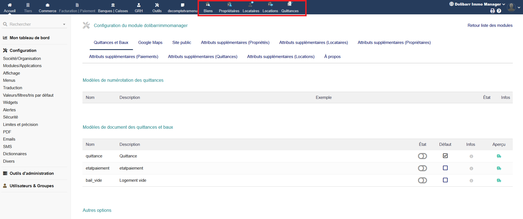Image resolution: width=523 pixels, height=219 pixels.
Task: Open the À propos tab
Action: point(332,57)
